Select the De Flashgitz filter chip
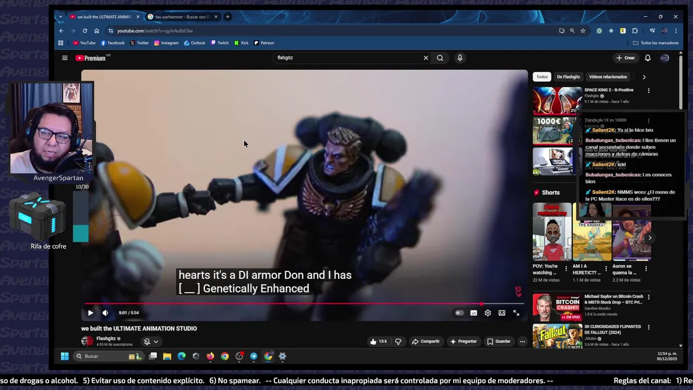 point(568,77)
